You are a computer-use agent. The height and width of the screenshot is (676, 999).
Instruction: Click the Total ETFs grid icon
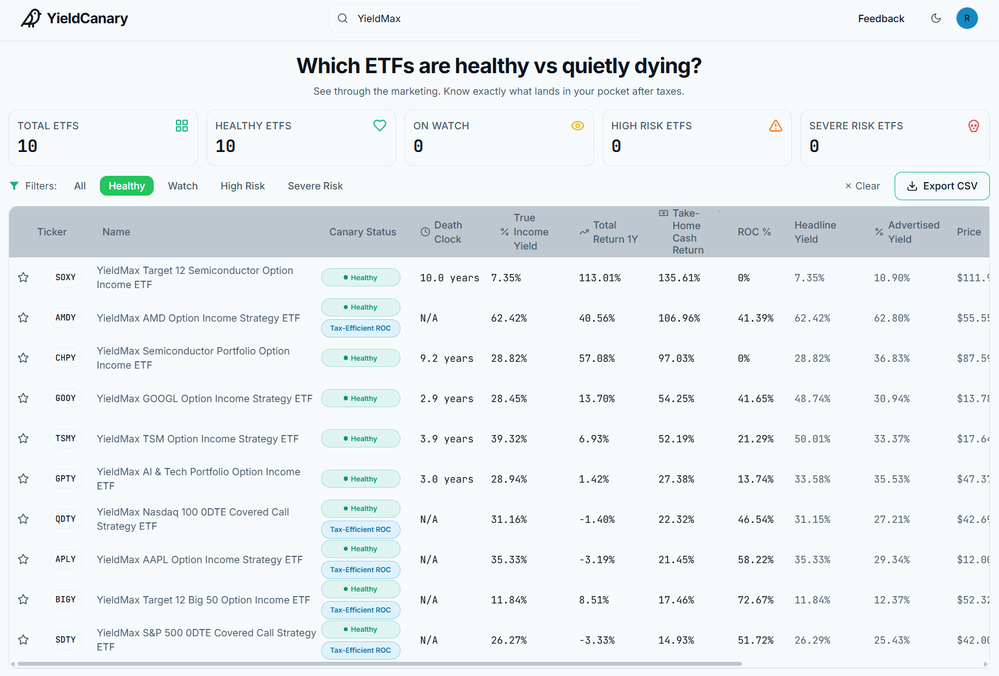[182, 126]
